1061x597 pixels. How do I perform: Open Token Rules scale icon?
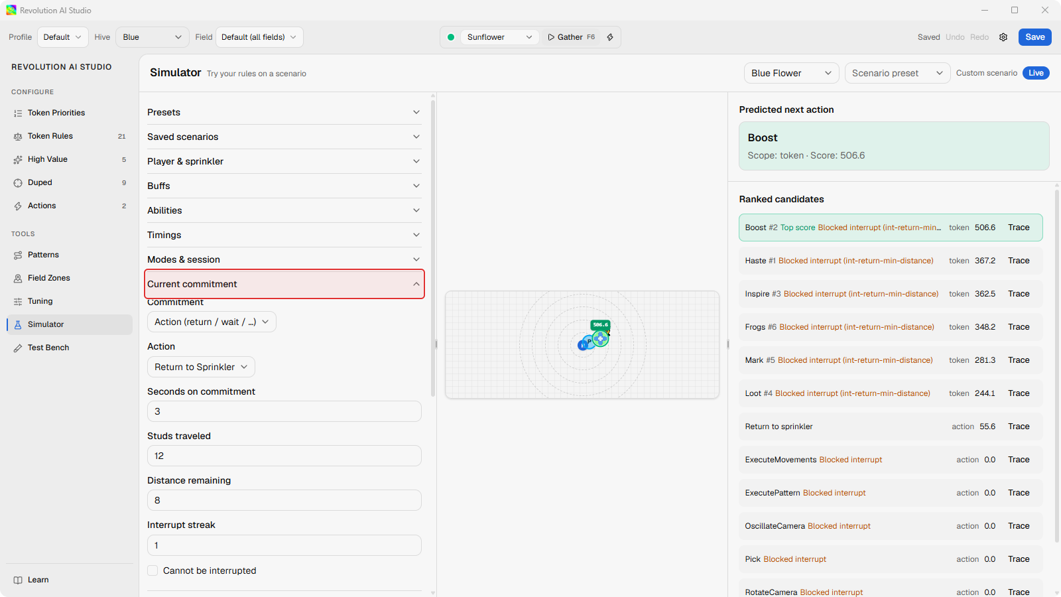tap(18, 137)
